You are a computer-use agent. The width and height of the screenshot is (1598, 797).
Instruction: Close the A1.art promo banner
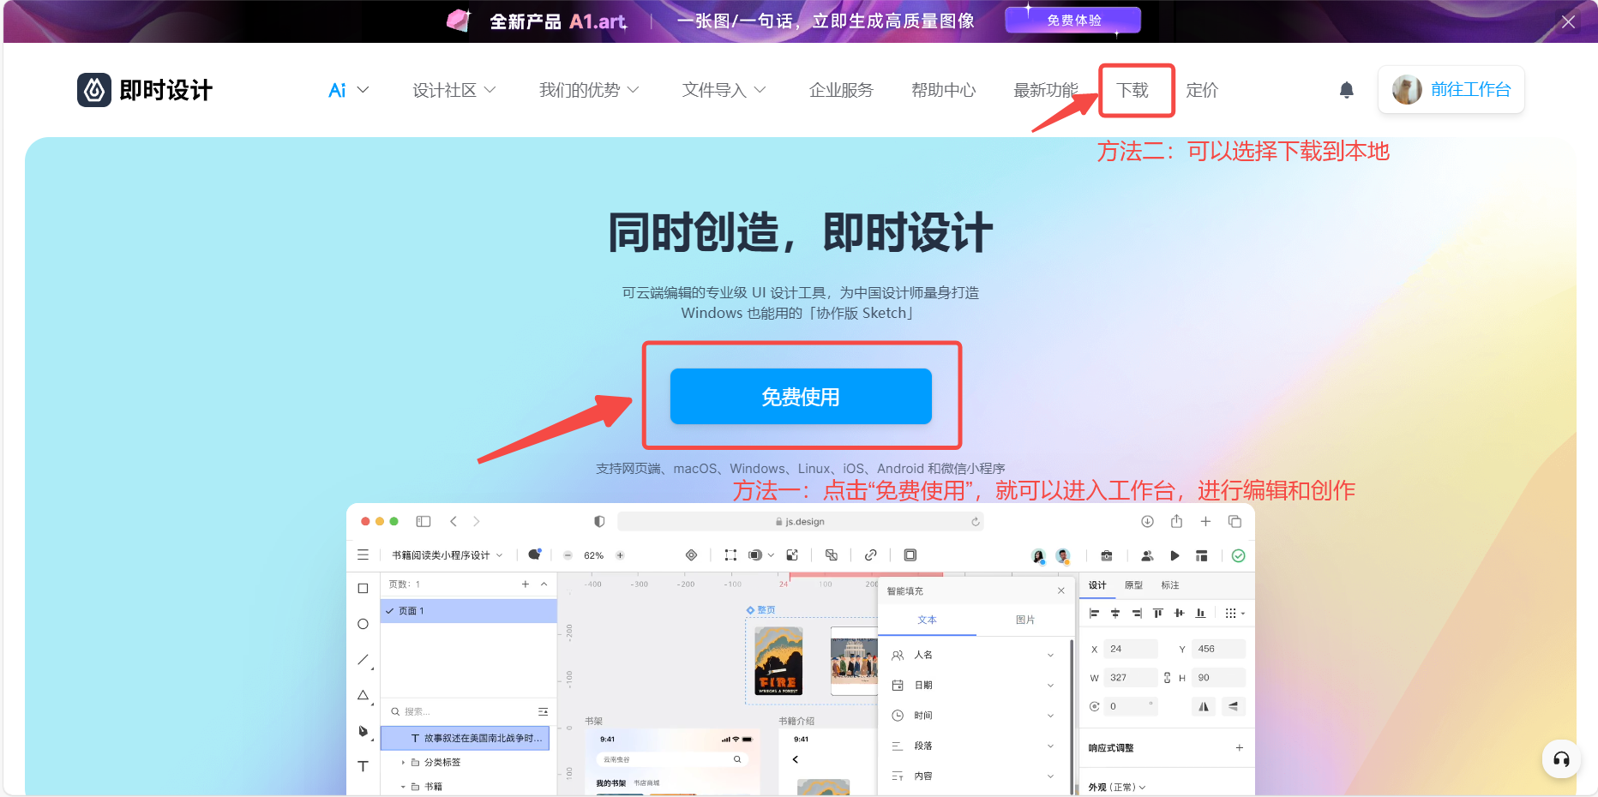[x=1568, y=21]
